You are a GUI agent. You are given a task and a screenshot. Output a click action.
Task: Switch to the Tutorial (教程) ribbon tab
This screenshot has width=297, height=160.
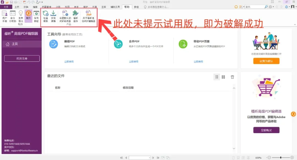pyautogui.click(x=136, y=7)
